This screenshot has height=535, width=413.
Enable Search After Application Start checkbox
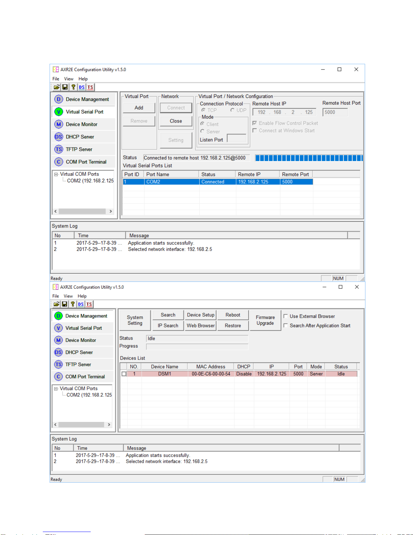point(286,326)
